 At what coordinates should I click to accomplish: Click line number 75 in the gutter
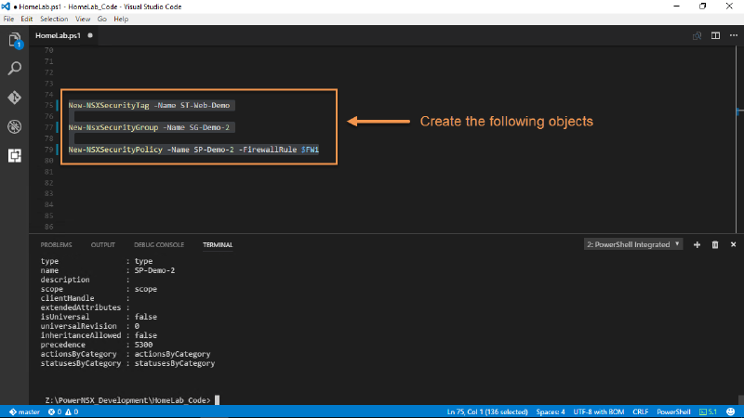[x=49, y=105]
